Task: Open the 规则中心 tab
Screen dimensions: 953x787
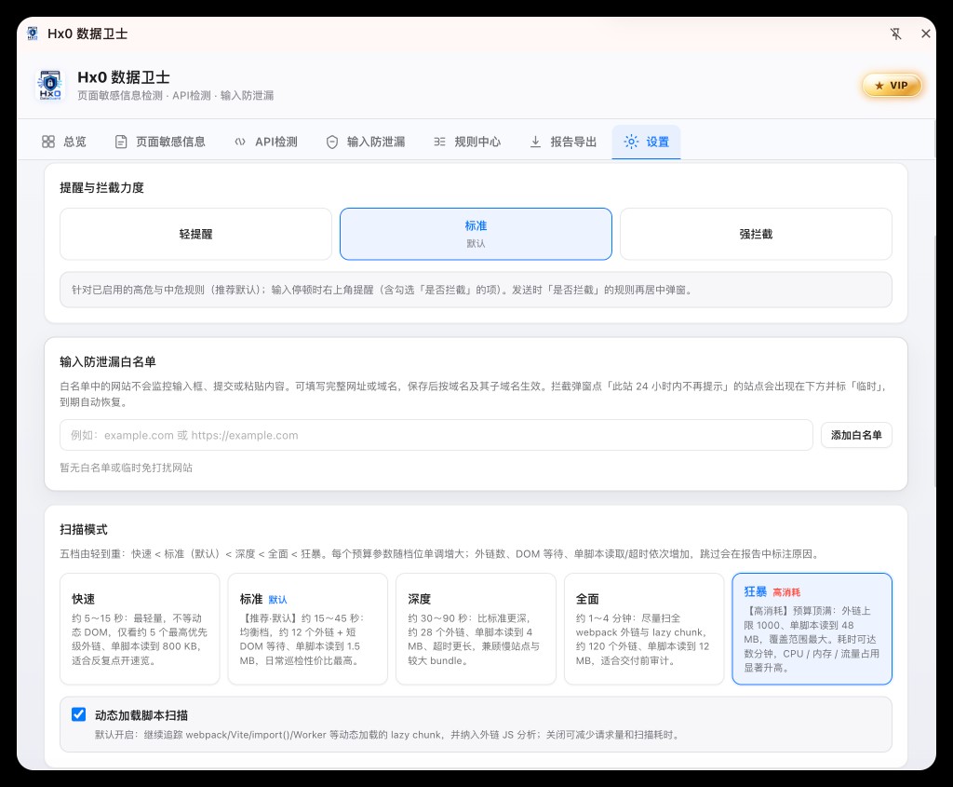Action: pyautogui.click(x=467, y=142)
